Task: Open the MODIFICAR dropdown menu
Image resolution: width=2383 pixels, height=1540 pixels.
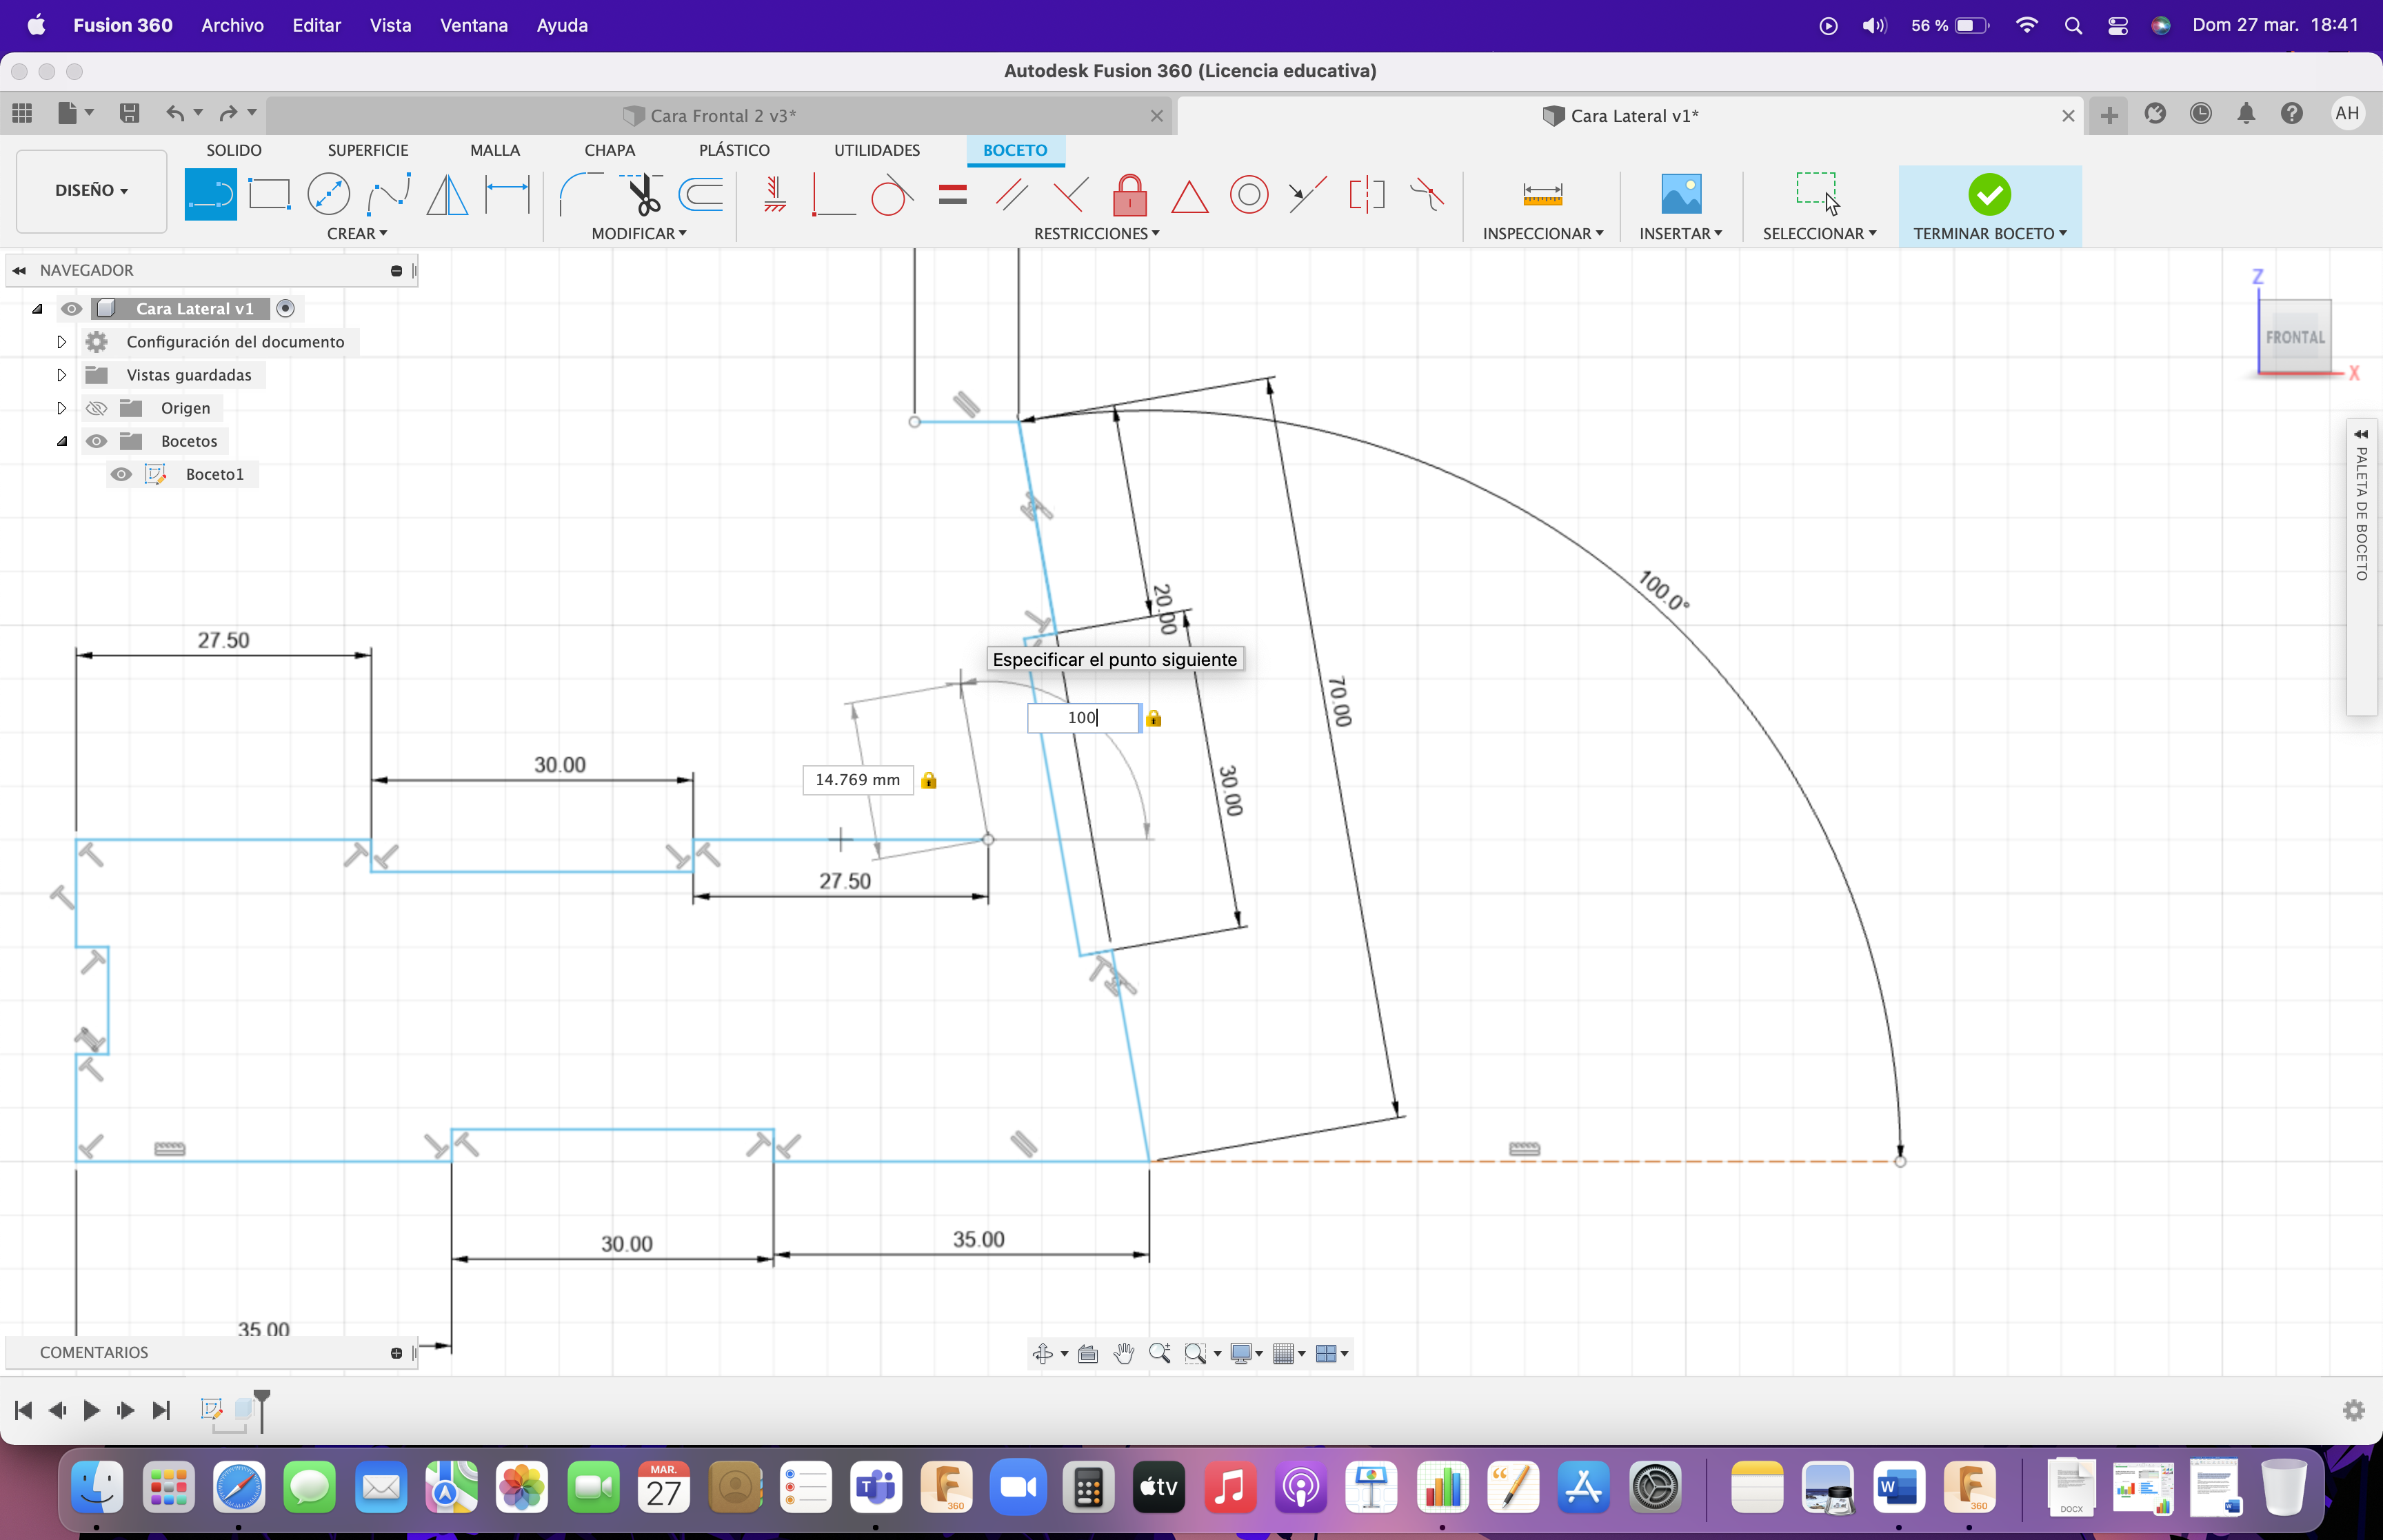Action: pyautogui.click(x=639, y=233)
